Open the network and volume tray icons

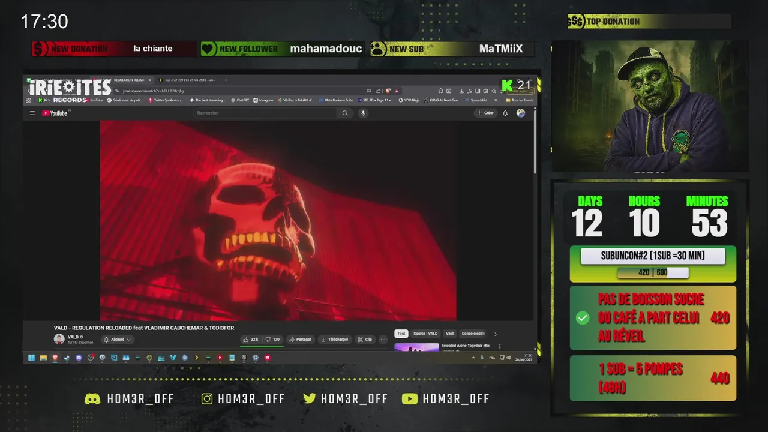point(505,358)
